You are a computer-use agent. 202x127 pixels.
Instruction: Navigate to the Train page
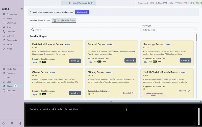[9, 27]
